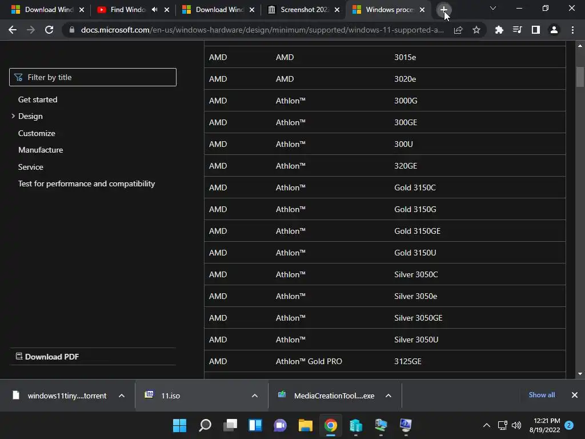This screenshot has width=585, height=439.
Task: Open the Widgets taskbar icon
Action: pyautogui.click(x=255, y=425)
